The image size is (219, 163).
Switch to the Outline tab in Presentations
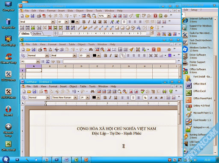click(37, 34)
